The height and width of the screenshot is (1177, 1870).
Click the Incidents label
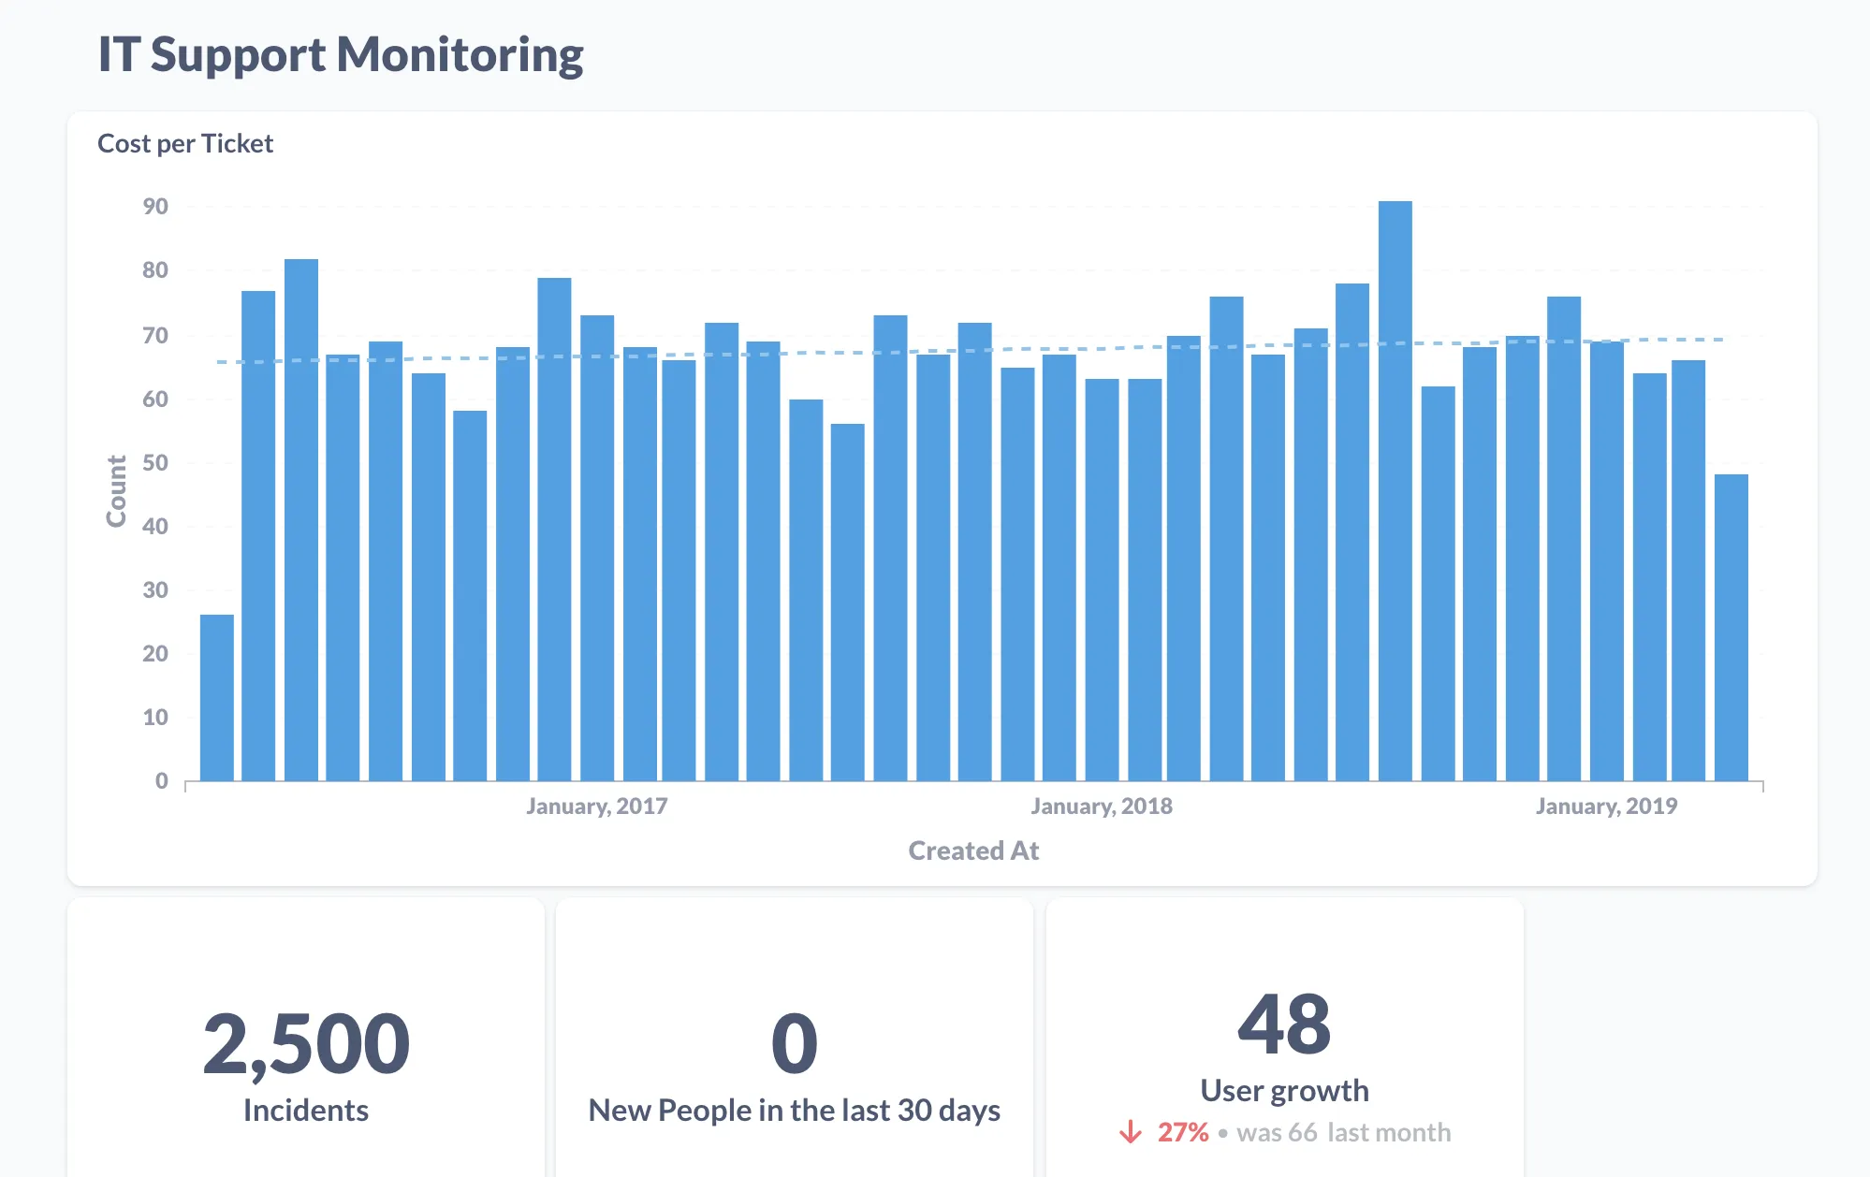306,1111
